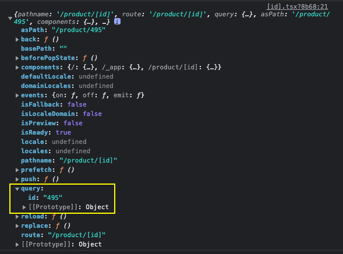343x254 pixels.
Task: Expand the prefetch function entry
Action: tap(17, 170)
